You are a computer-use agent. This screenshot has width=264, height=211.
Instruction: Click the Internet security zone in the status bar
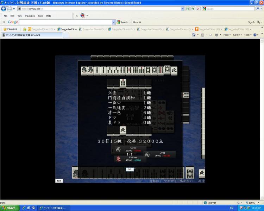click(210, 203)
